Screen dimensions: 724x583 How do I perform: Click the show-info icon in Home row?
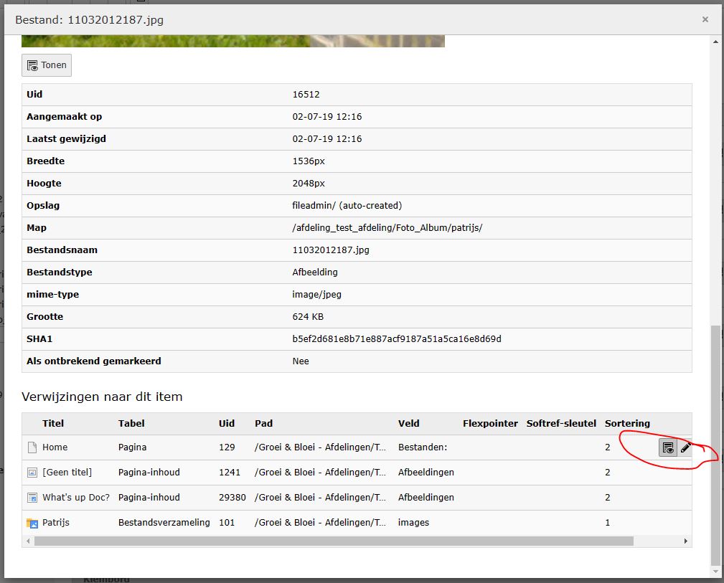667,447
